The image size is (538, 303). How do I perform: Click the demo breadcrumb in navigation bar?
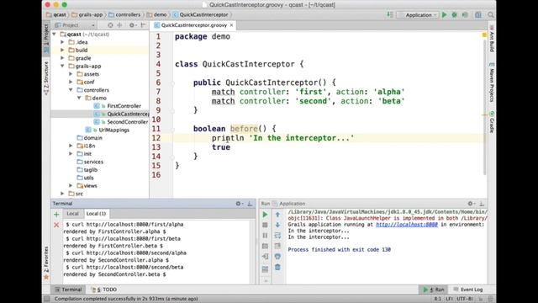tap(157, 15)
